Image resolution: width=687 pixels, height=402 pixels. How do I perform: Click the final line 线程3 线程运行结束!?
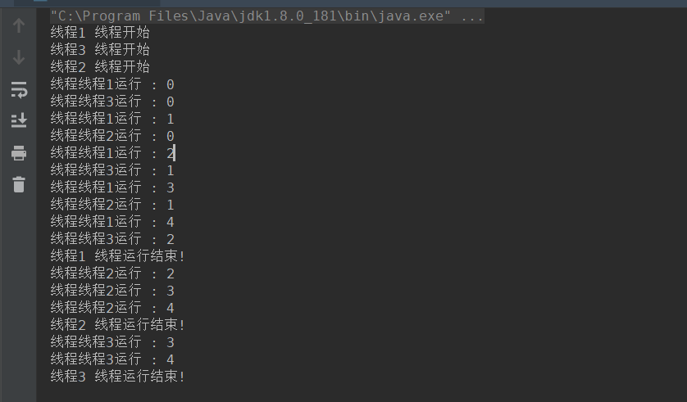117,376
